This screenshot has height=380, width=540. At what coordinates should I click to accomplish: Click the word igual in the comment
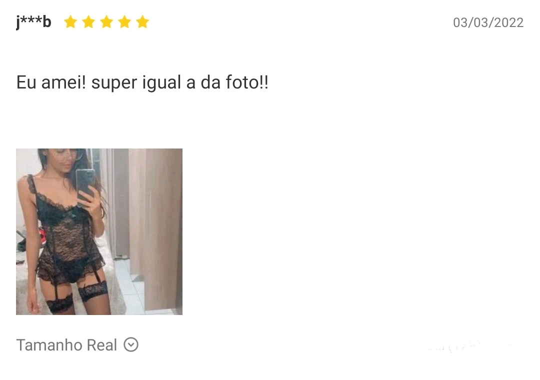pos(161,82)
